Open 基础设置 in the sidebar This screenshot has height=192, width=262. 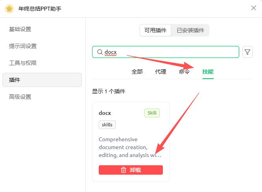point(20,29)
